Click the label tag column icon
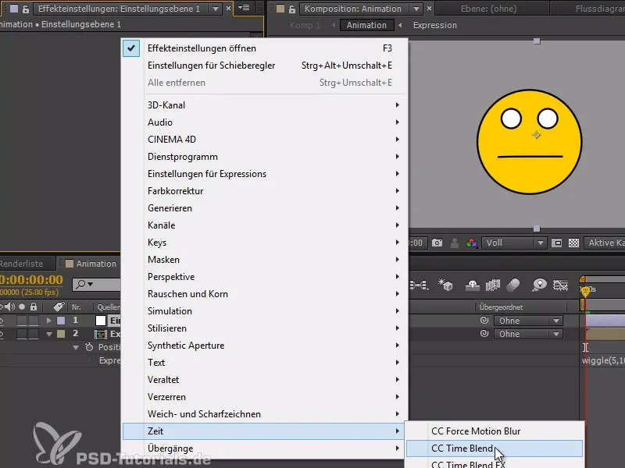 (x=59, y=307)
